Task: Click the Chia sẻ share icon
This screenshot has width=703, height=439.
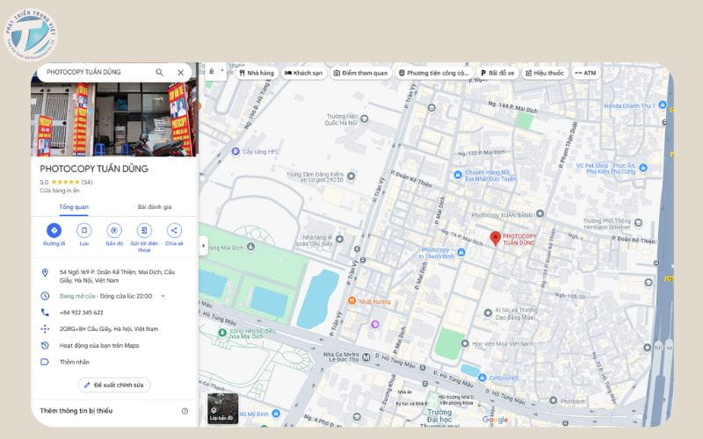Action: pyautogui.click(x=174, y=230)
